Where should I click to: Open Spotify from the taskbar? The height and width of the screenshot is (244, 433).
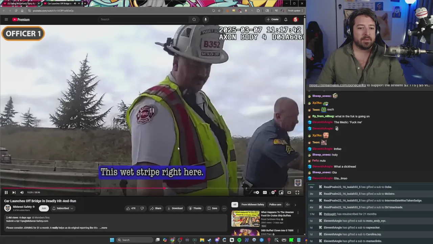239,240
